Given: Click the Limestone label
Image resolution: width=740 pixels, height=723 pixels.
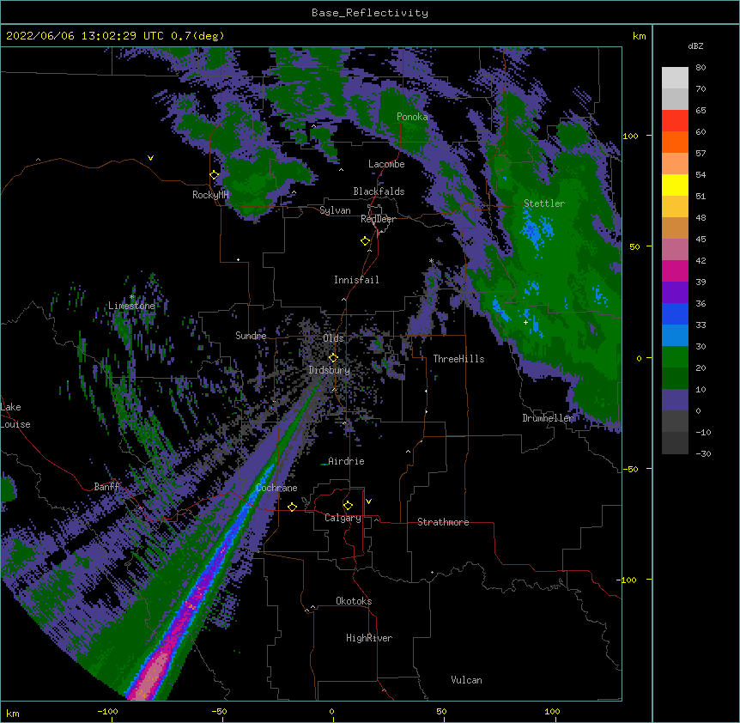Looking at the screenshot, I should coord(131,306).
